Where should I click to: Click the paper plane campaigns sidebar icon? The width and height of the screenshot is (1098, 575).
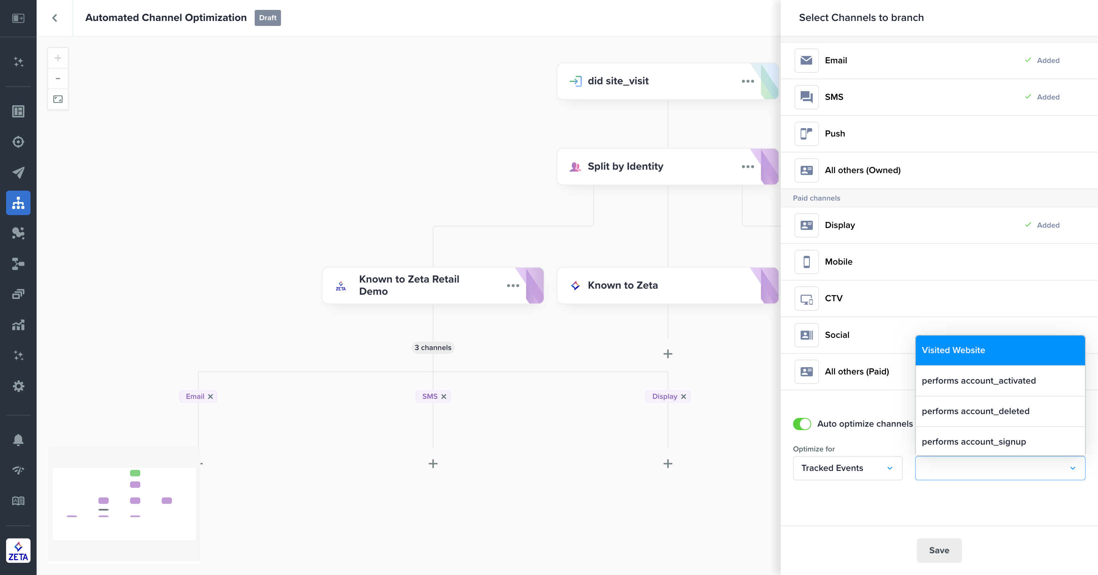(x=18, y=172)
